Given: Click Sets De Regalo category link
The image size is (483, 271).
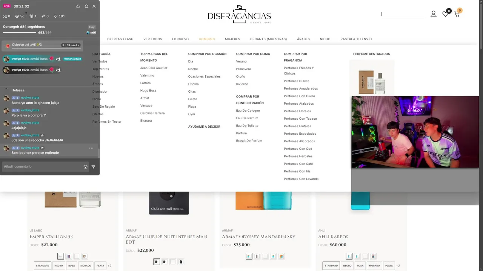Looking at the screenshot, I should point(104,107).
